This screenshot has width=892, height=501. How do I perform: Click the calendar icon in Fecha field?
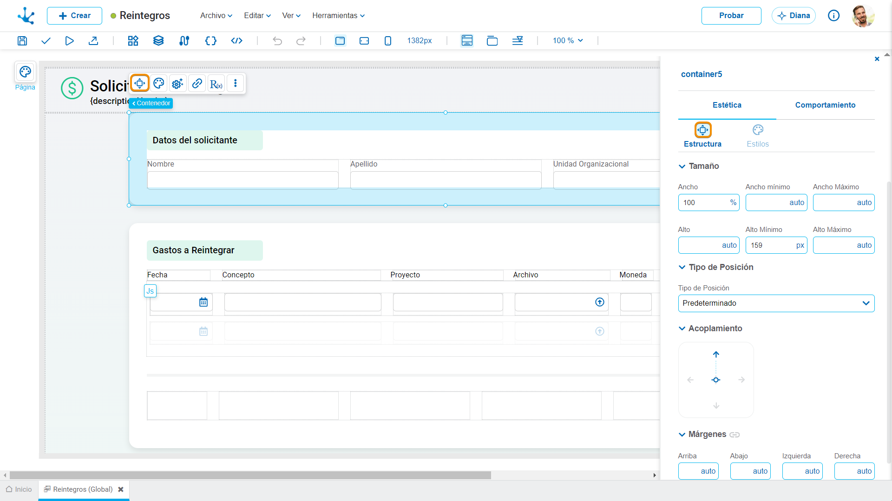coord(203,302)
